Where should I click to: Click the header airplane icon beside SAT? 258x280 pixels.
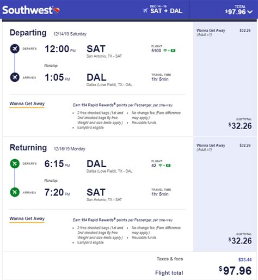tap(145, 10)
